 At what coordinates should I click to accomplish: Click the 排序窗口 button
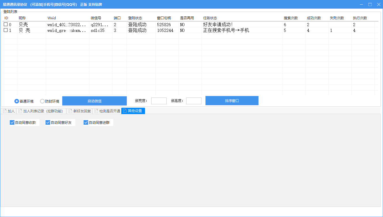tap(232, 101)
